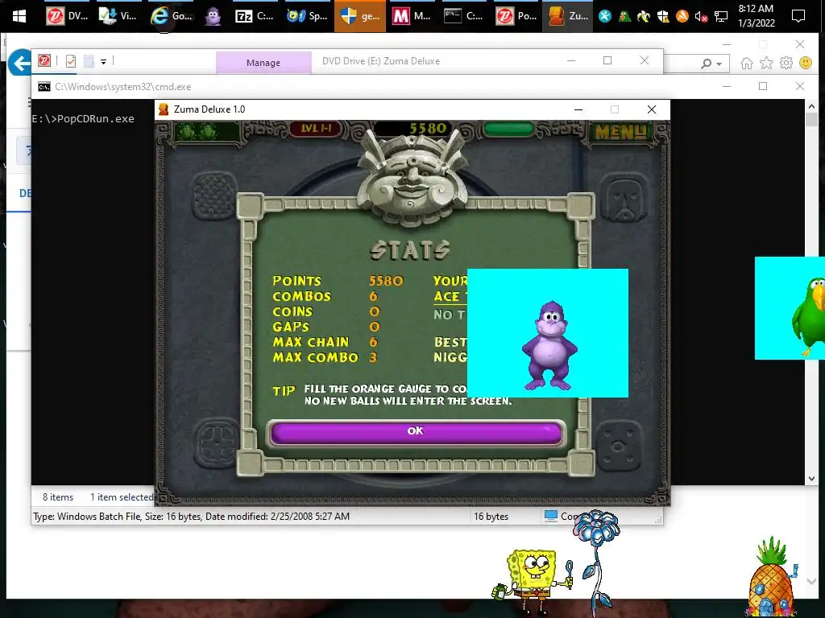Image resolution: width=825 pixels, height=618 pixels.
Task: Open Zu... Zuma taskbar item
Action: click(x=568, y=16)
